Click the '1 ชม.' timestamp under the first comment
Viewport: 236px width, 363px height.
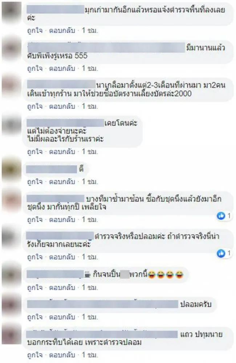90,30
